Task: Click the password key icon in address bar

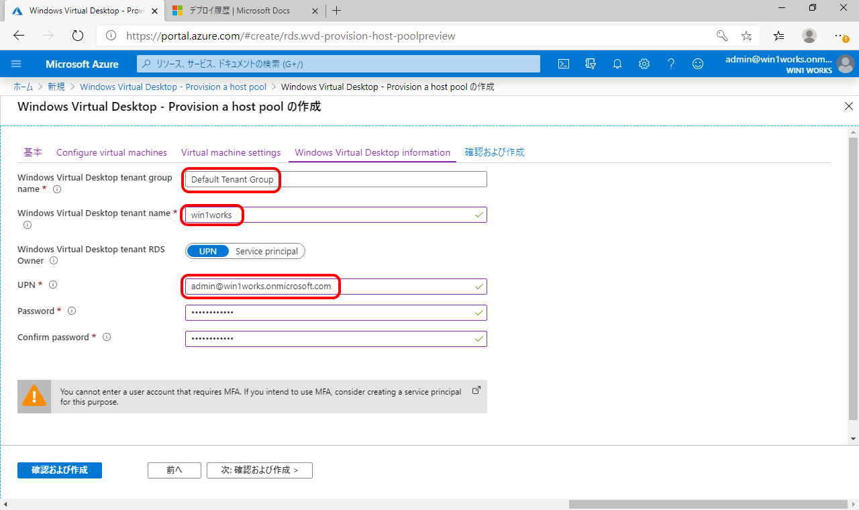Action: [x=722, y=36]
